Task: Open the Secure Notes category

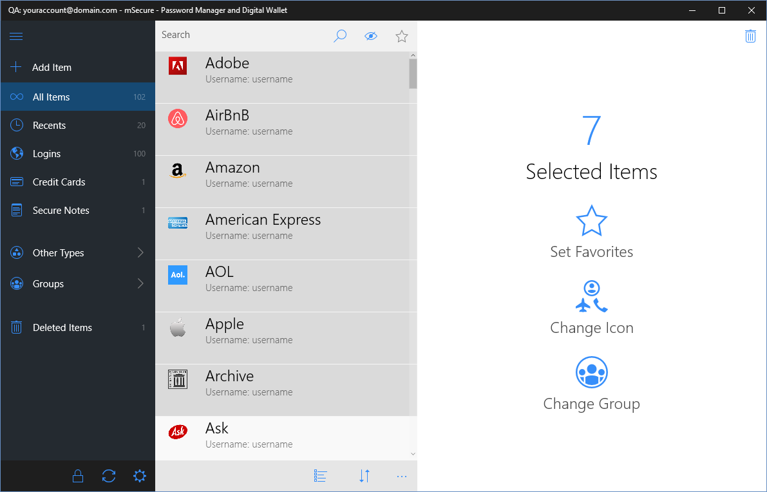Action: pos(78,211)
